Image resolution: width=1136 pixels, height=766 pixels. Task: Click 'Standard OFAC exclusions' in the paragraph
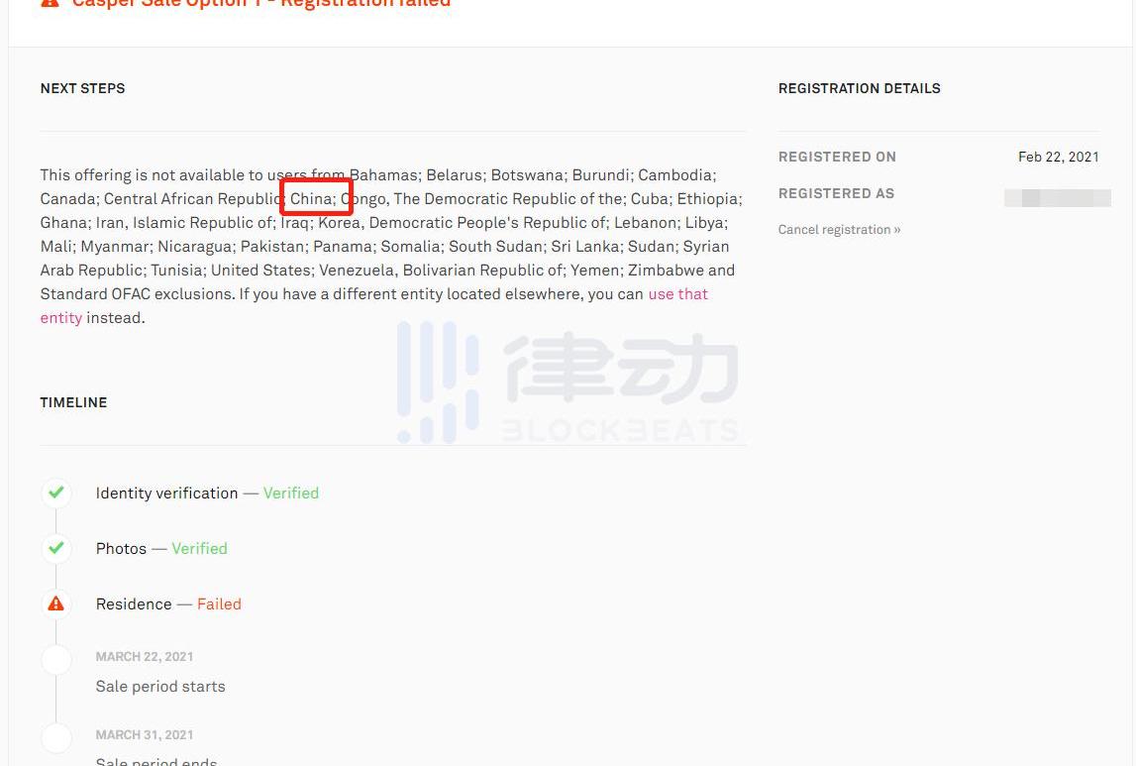coord(136,294)
